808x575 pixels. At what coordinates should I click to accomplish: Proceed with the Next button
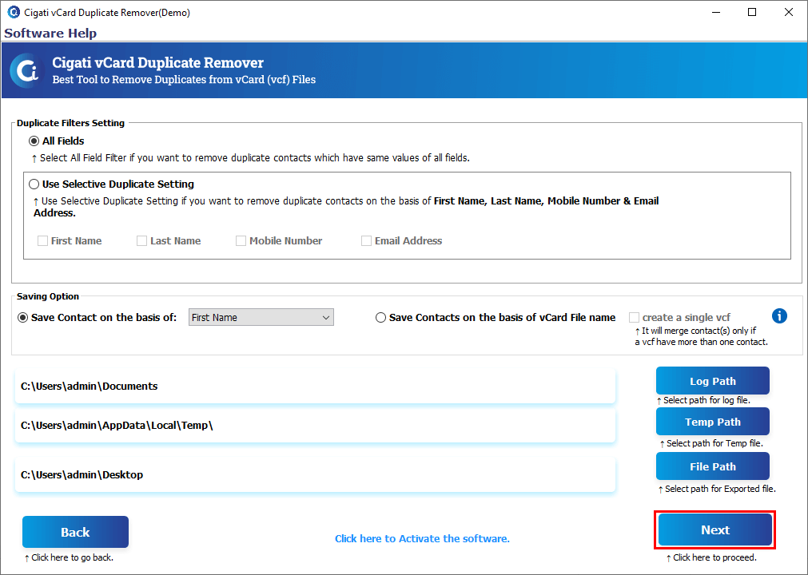715,529
